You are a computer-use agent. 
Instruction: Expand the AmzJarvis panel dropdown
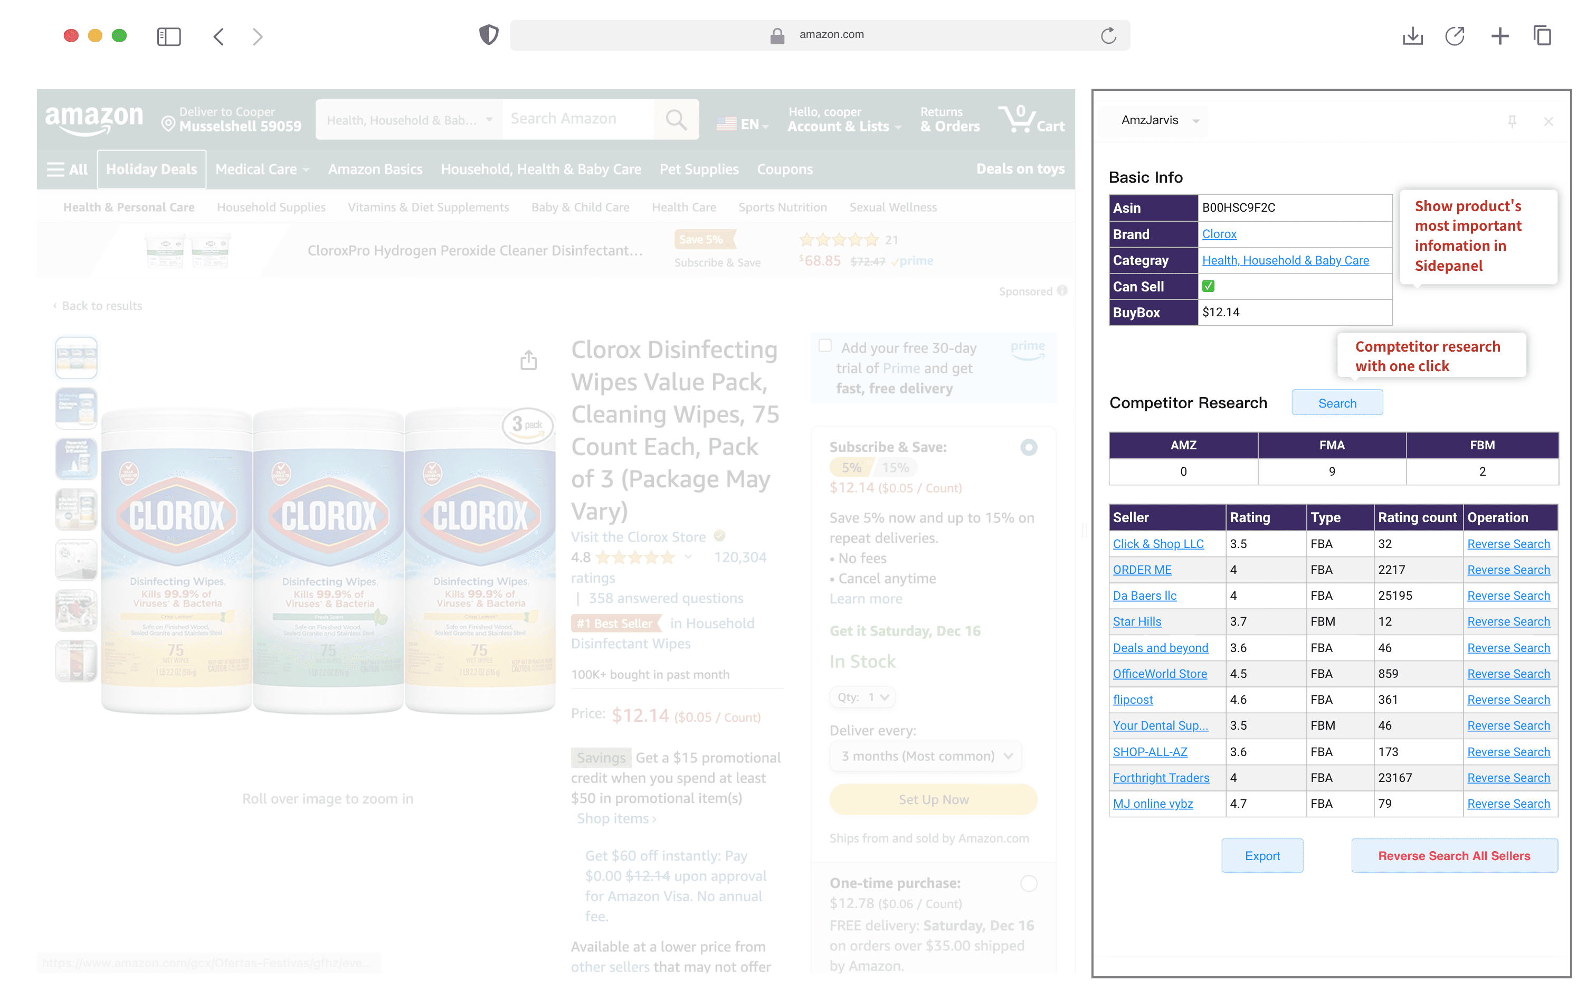pos(1195,121)
